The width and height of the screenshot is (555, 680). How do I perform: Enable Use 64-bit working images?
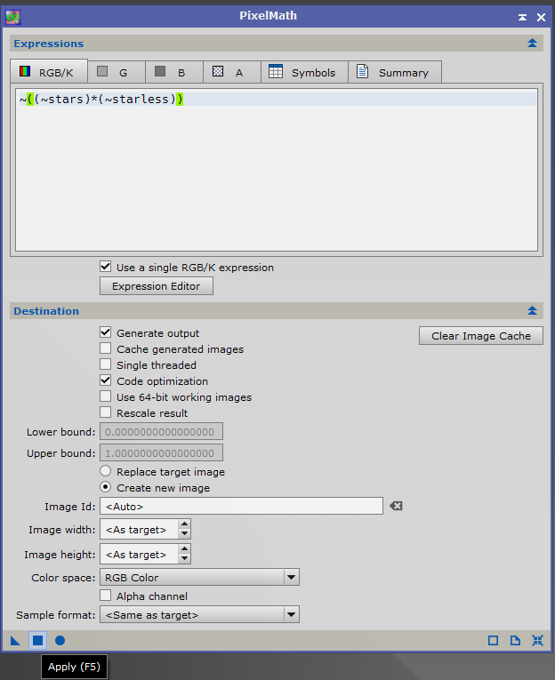click(x=106, y=396)
